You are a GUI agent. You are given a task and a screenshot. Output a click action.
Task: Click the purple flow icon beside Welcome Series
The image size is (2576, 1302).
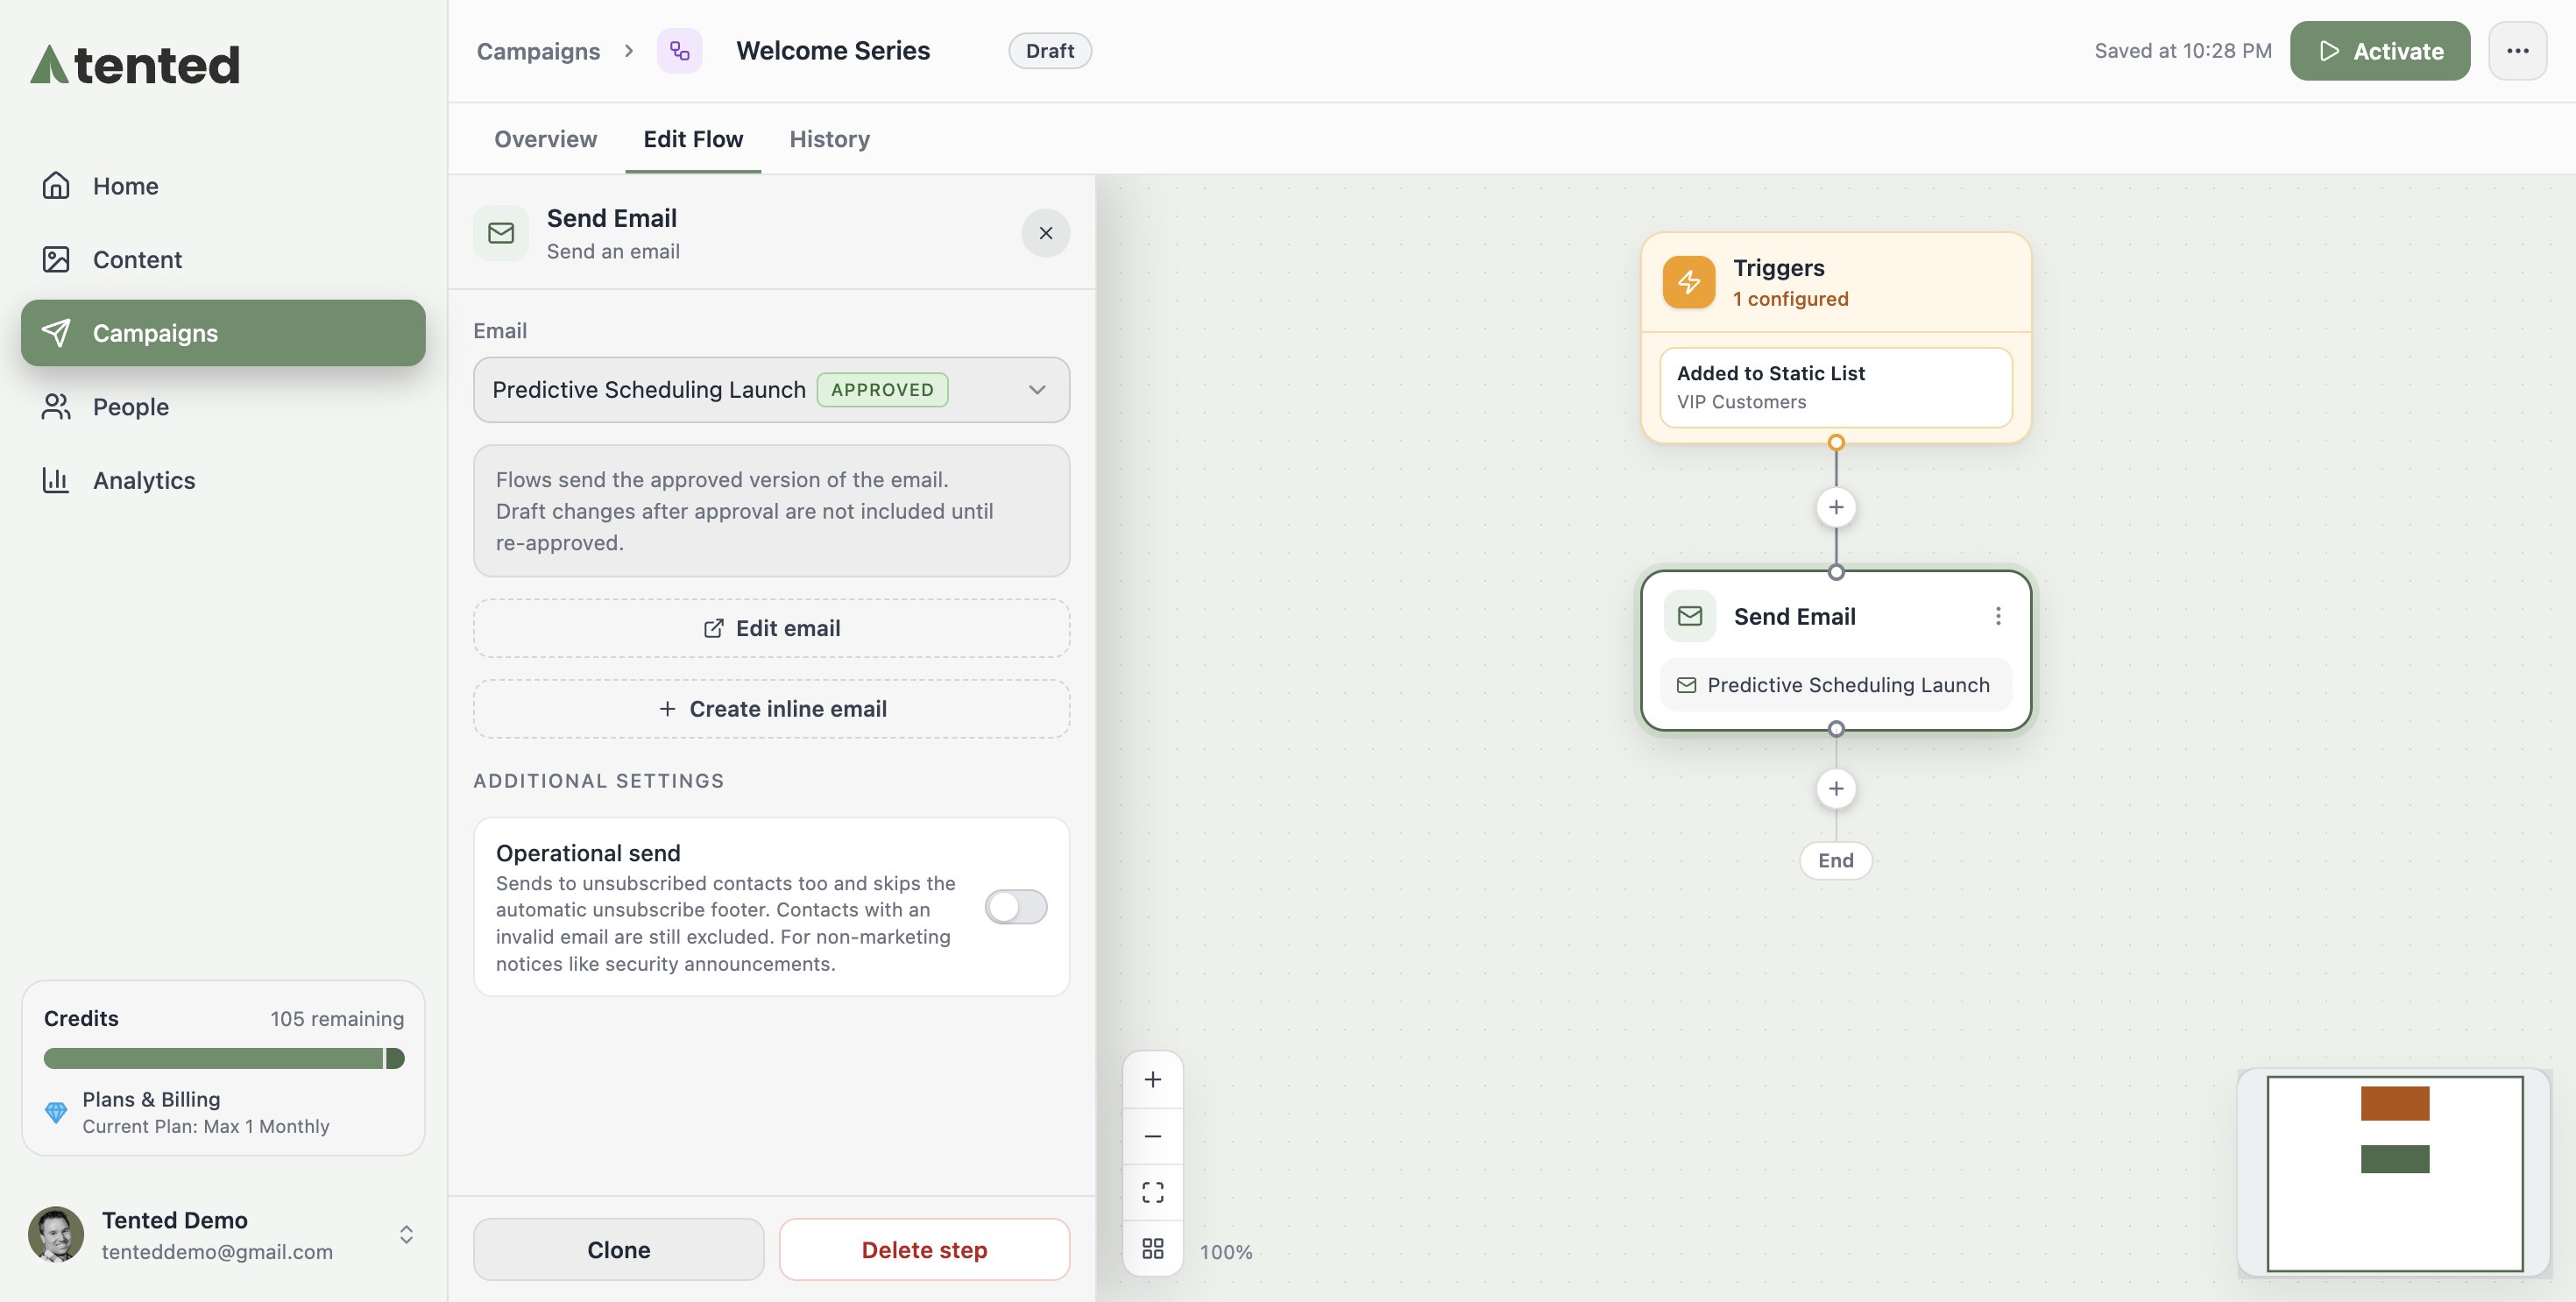click(x=679, y=50)
